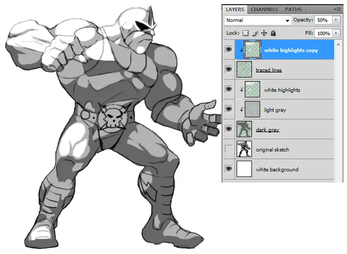Switch to the Channels tab

pyautogui.click(x=264, y=10)
